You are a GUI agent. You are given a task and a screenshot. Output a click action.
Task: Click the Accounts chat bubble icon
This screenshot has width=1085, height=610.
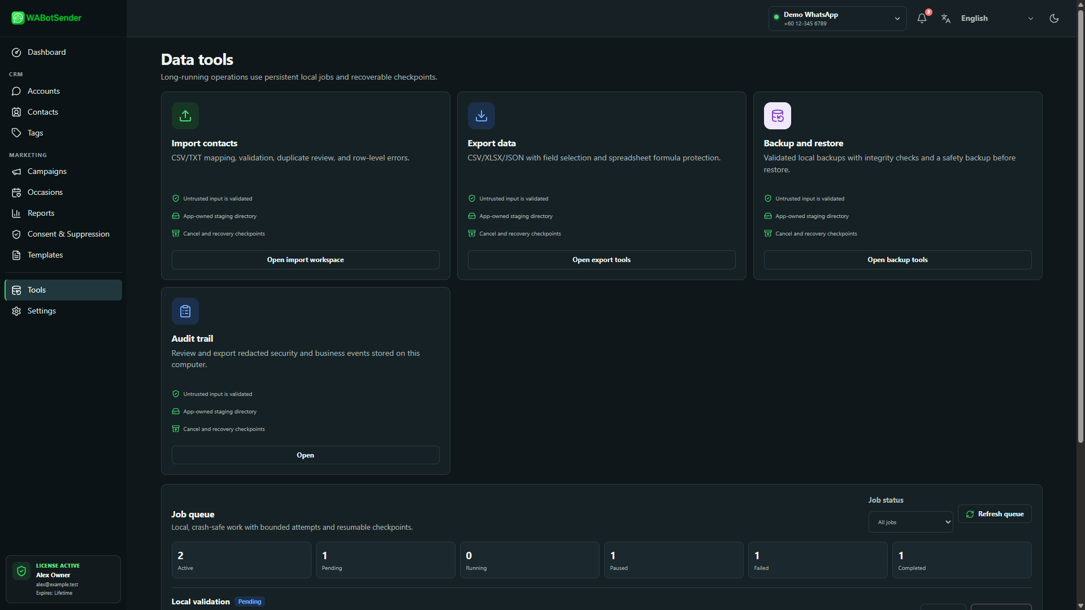pos(16,91)
